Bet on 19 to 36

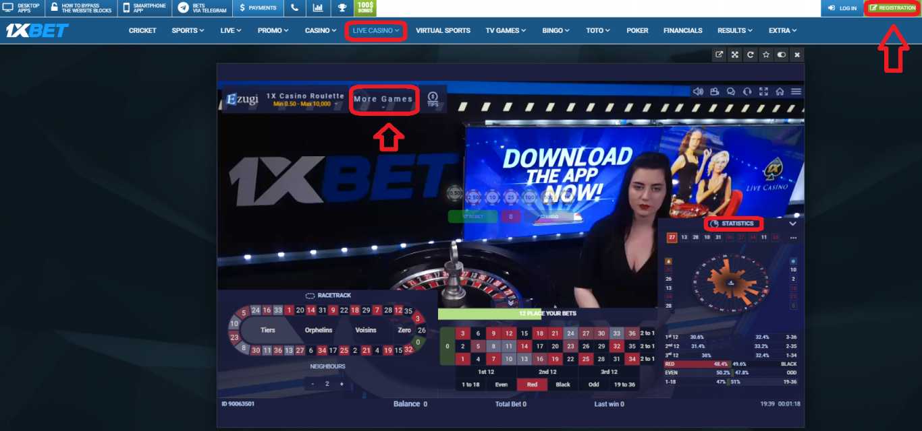pyautogui.click(x=624, y=385)
